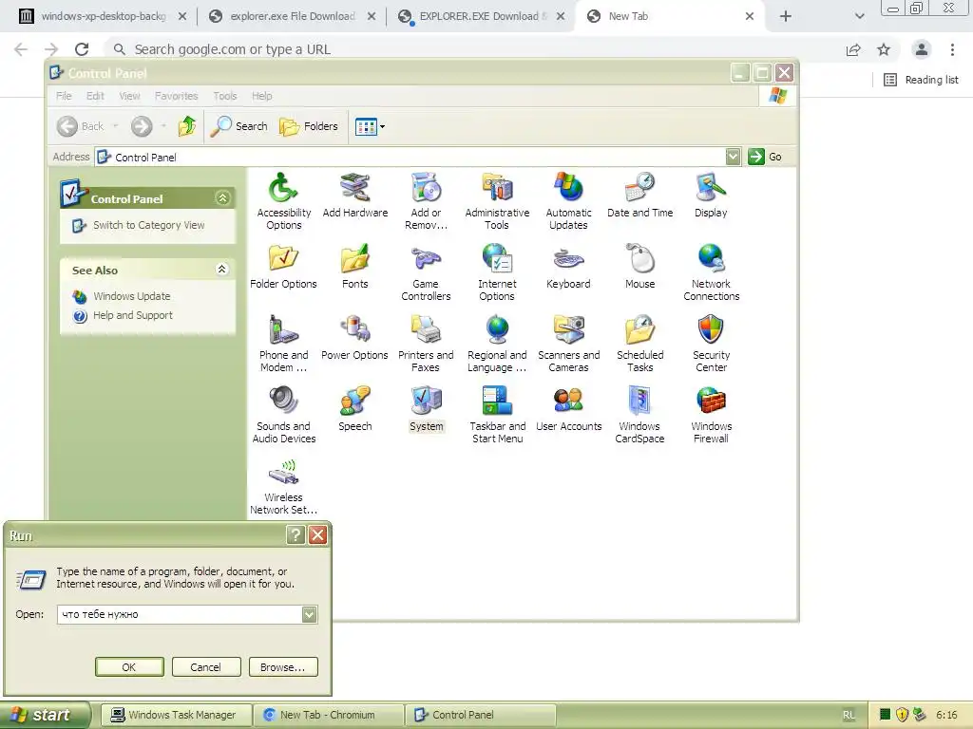Open Add Hardware wizard icon
Viewport: 973px width, 729px height.
(x=355, y=196)
